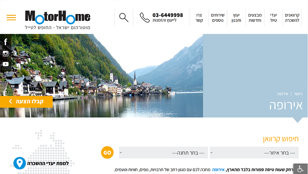
Task: Expand the בחר איזור dropdown
Action: pyautogui.click(x=254, y=152)
